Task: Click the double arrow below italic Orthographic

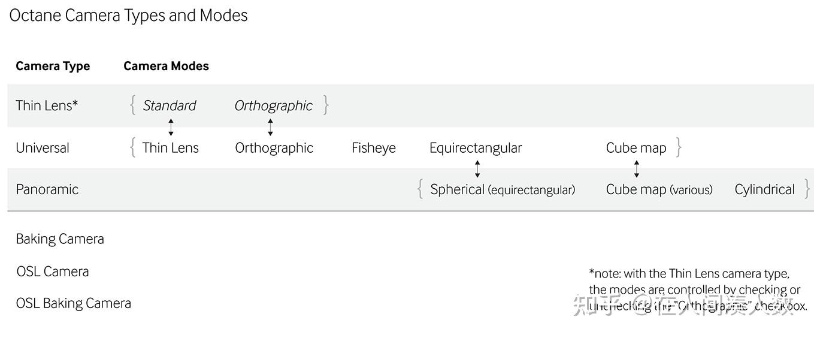Action: click(270, 127)
